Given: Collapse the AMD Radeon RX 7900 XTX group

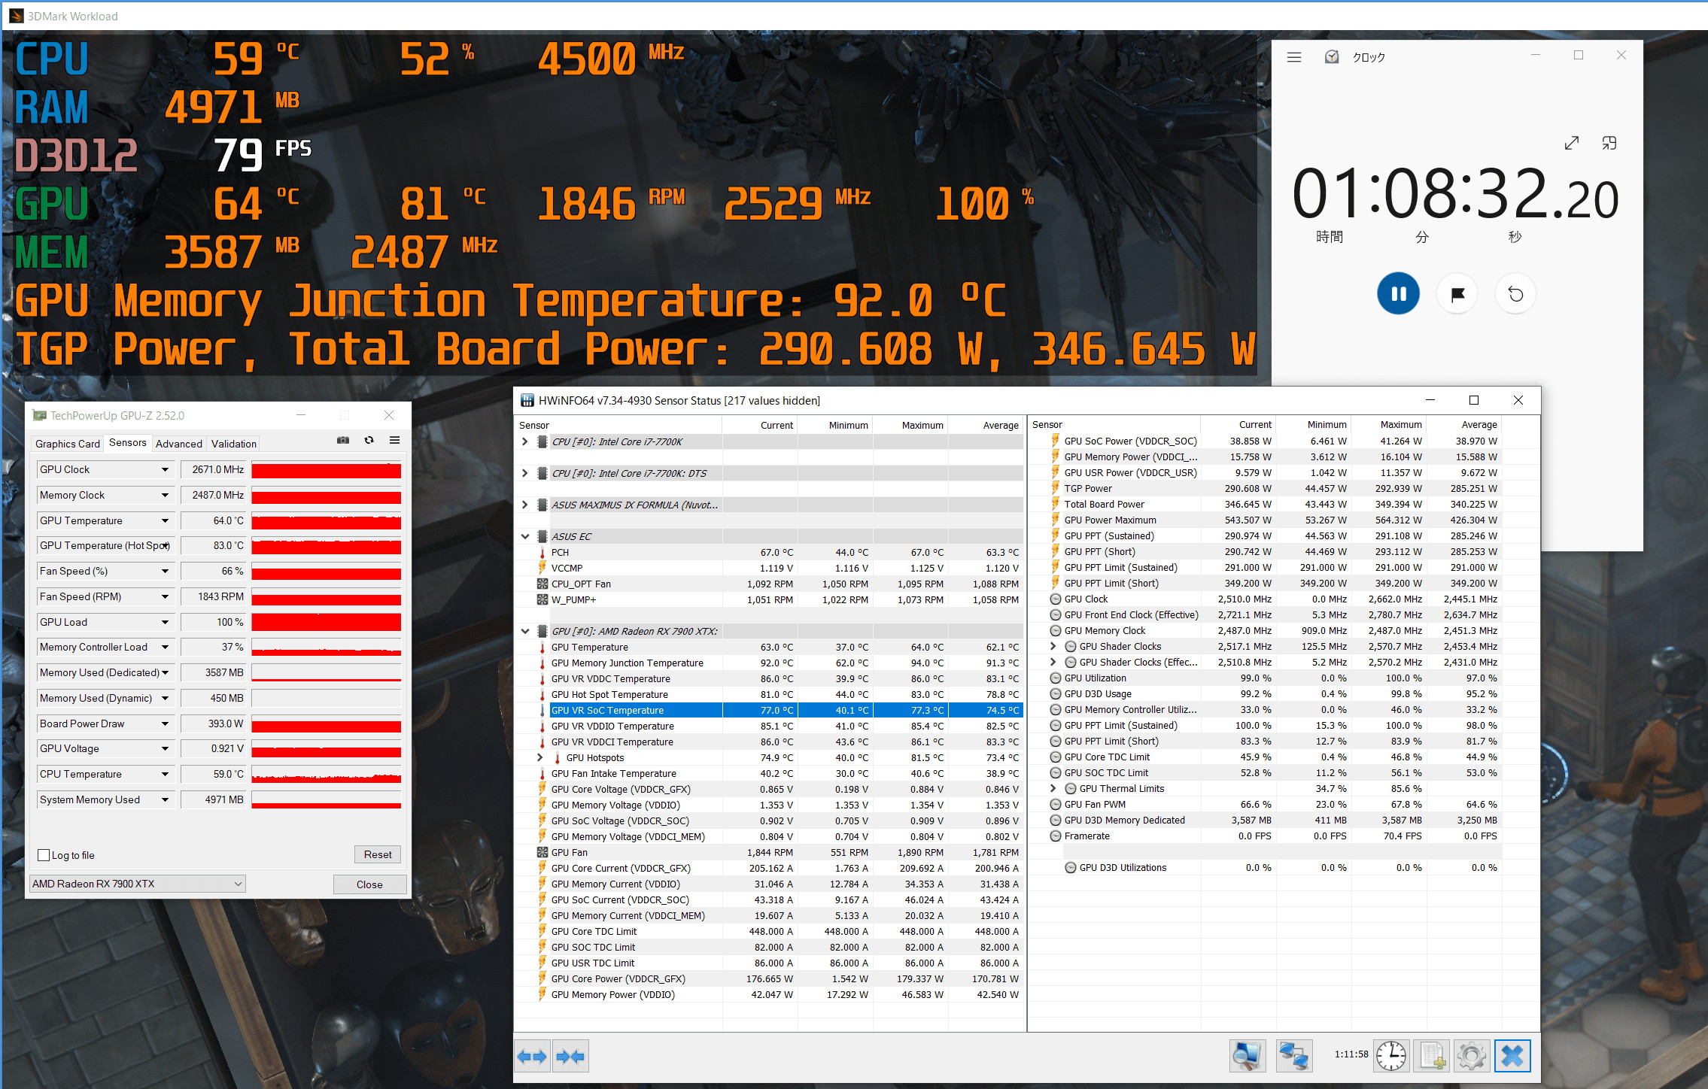Looking at the screenshot, I should tap(525, 631).
